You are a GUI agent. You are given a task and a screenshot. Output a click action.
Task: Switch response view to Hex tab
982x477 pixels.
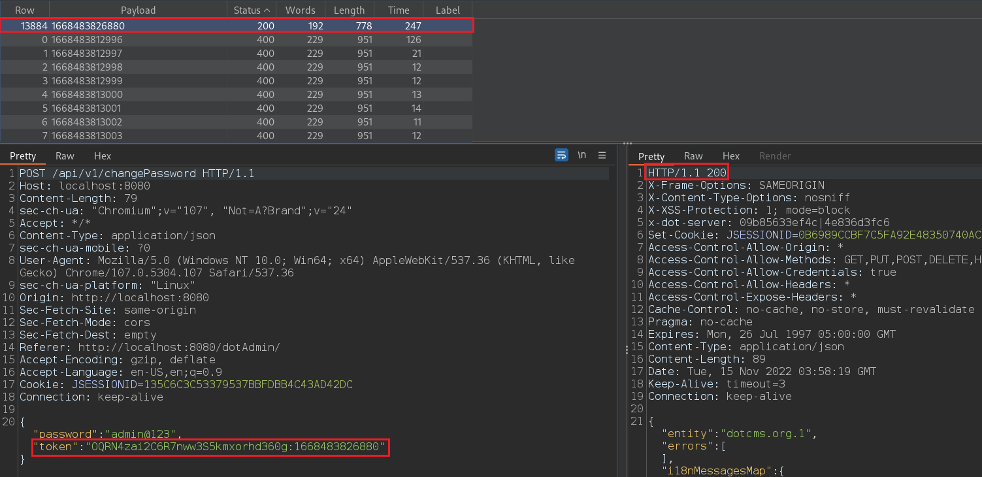(731, 156)
